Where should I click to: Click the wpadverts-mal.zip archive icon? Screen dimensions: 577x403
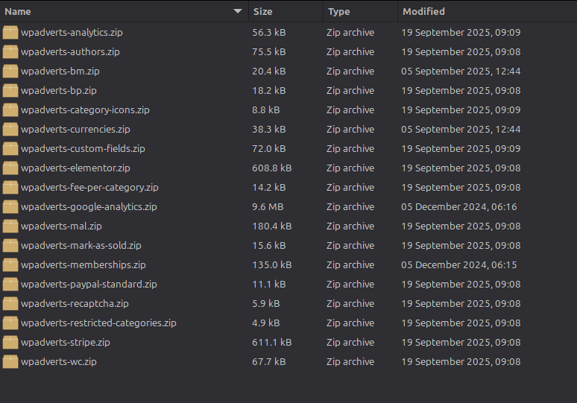click(10, 226)
